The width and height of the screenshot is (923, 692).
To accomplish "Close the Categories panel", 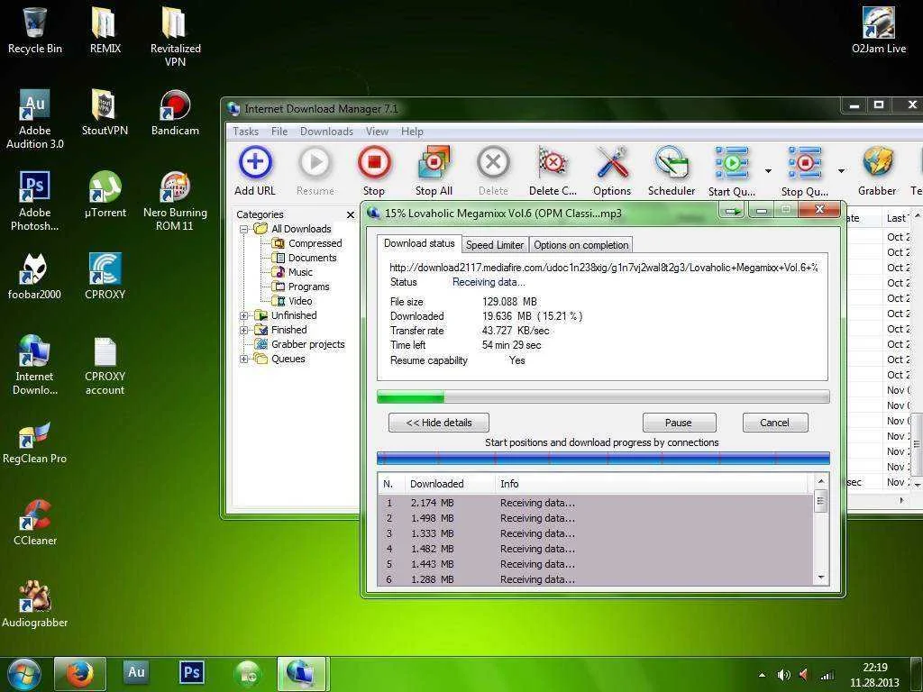I will [x=351, y=214].
